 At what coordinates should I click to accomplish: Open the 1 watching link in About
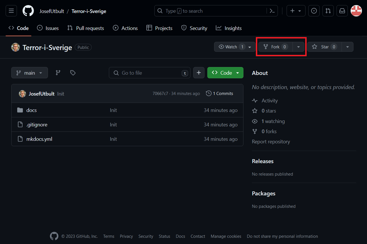[x=269, y=121]
